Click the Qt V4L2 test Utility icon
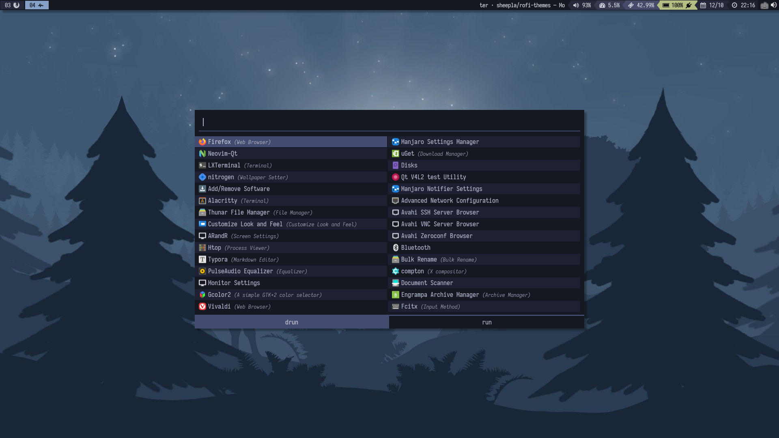Screen dimensions: 779x438 395,177
